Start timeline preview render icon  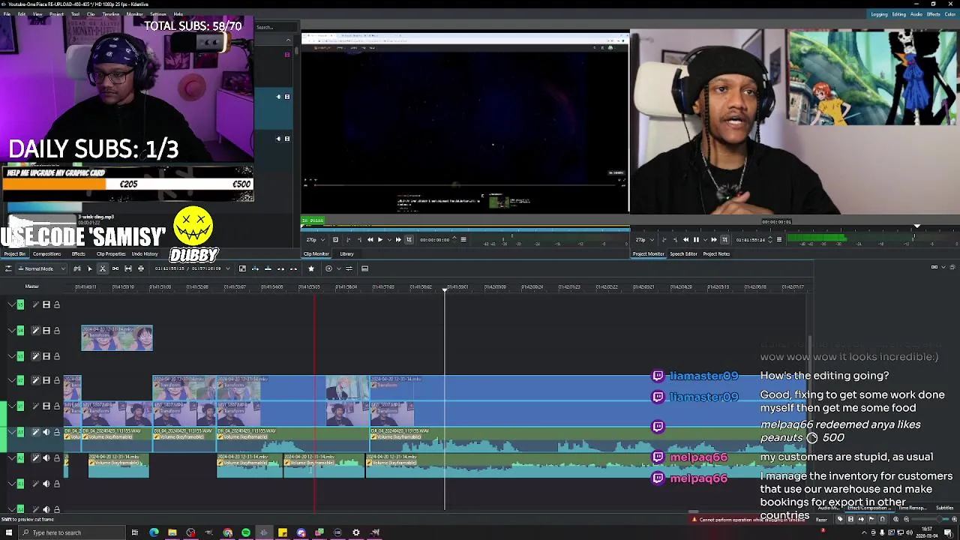[x=329, y=268]
